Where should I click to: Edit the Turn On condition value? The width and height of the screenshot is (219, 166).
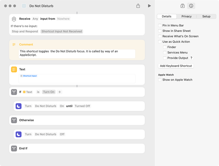coord(49,92)
